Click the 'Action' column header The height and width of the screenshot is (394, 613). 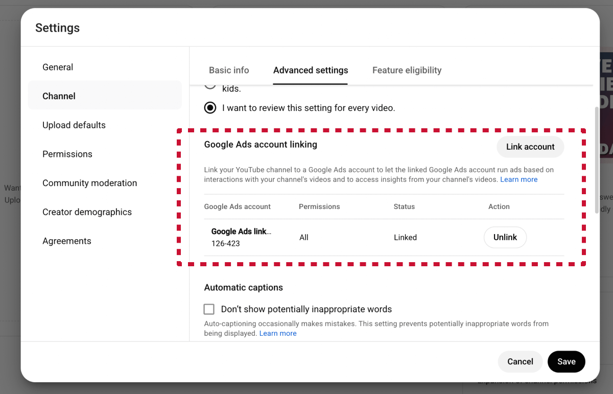click(x=499, y=206)
